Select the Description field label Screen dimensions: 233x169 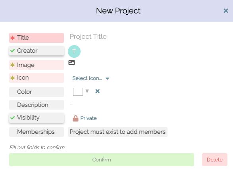37,105
